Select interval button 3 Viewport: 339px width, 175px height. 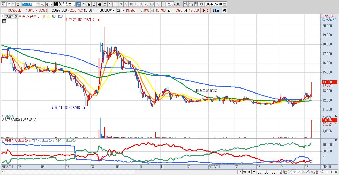pos(121,4)
